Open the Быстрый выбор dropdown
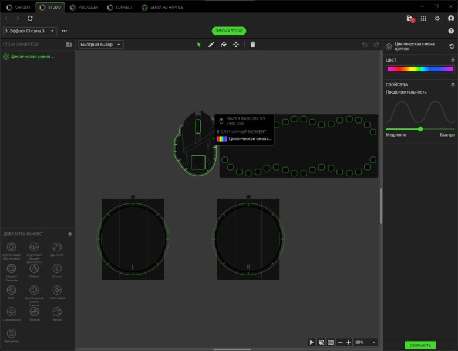458x351 pixels. (x=101, y=45)
